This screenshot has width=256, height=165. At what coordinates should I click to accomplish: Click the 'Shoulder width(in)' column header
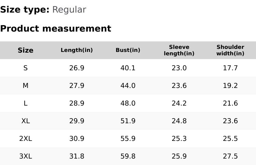click(x=230, y=50)
